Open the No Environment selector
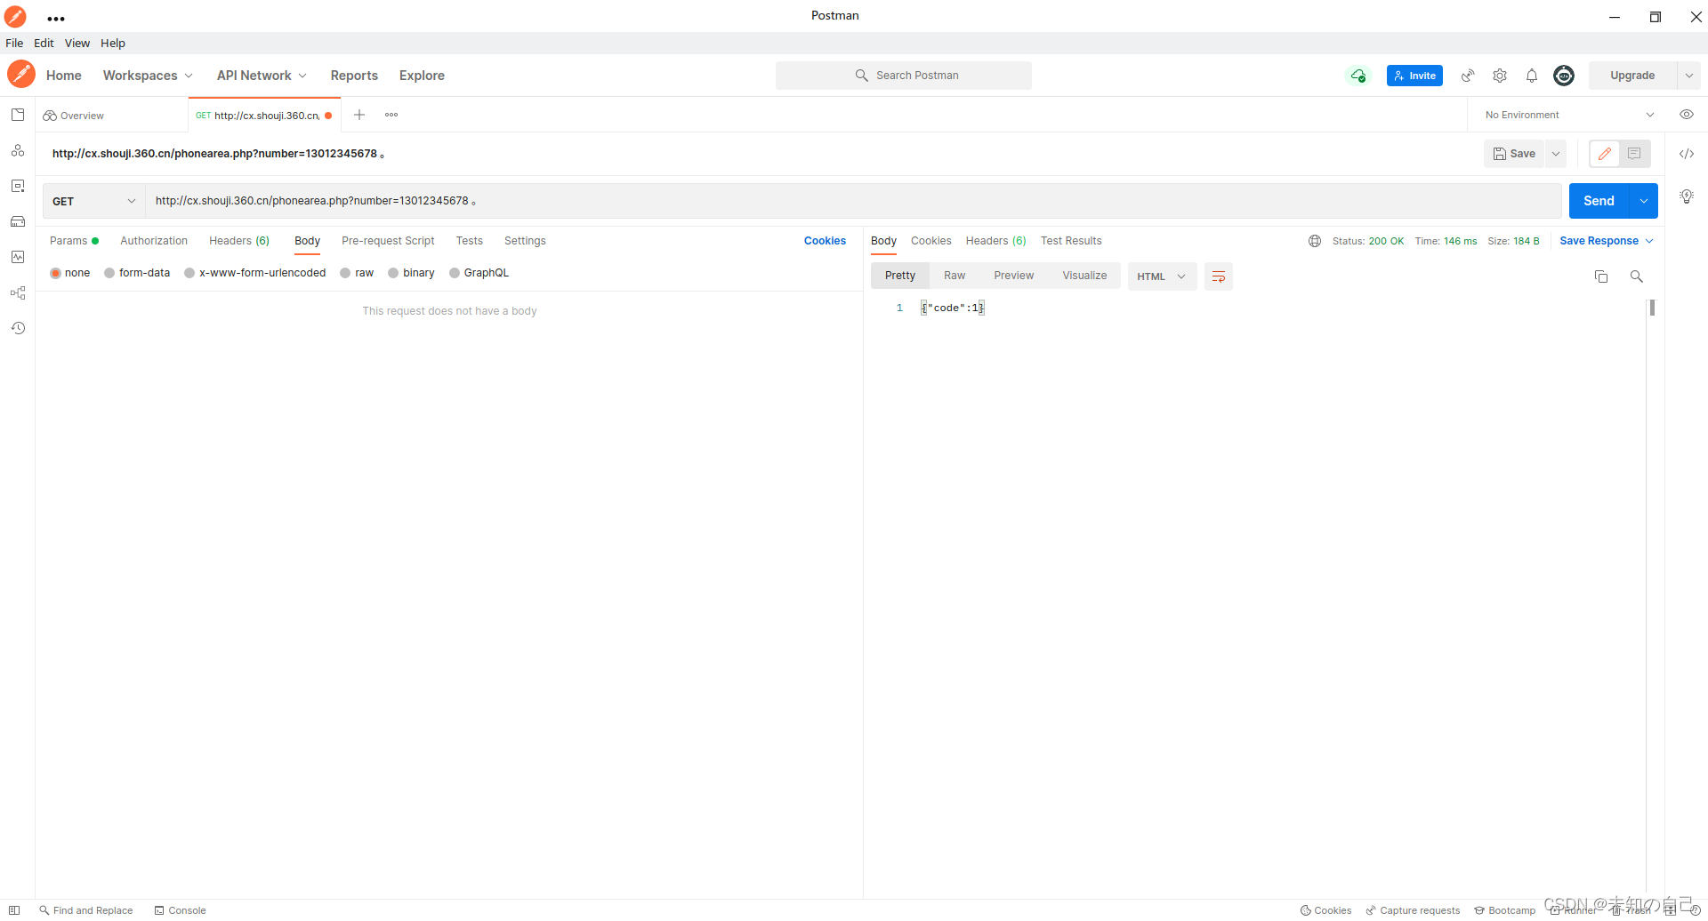1708x921 pixels. (x=1569, y=115)
